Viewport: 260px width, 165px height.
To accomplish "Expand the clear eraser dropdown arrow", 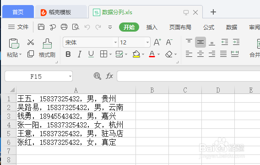I will point(175,54).
